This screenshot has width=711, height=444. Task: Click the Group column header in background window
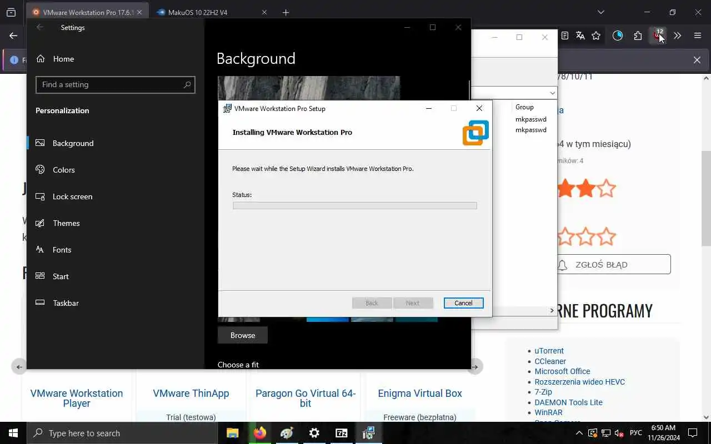[524, 107]
